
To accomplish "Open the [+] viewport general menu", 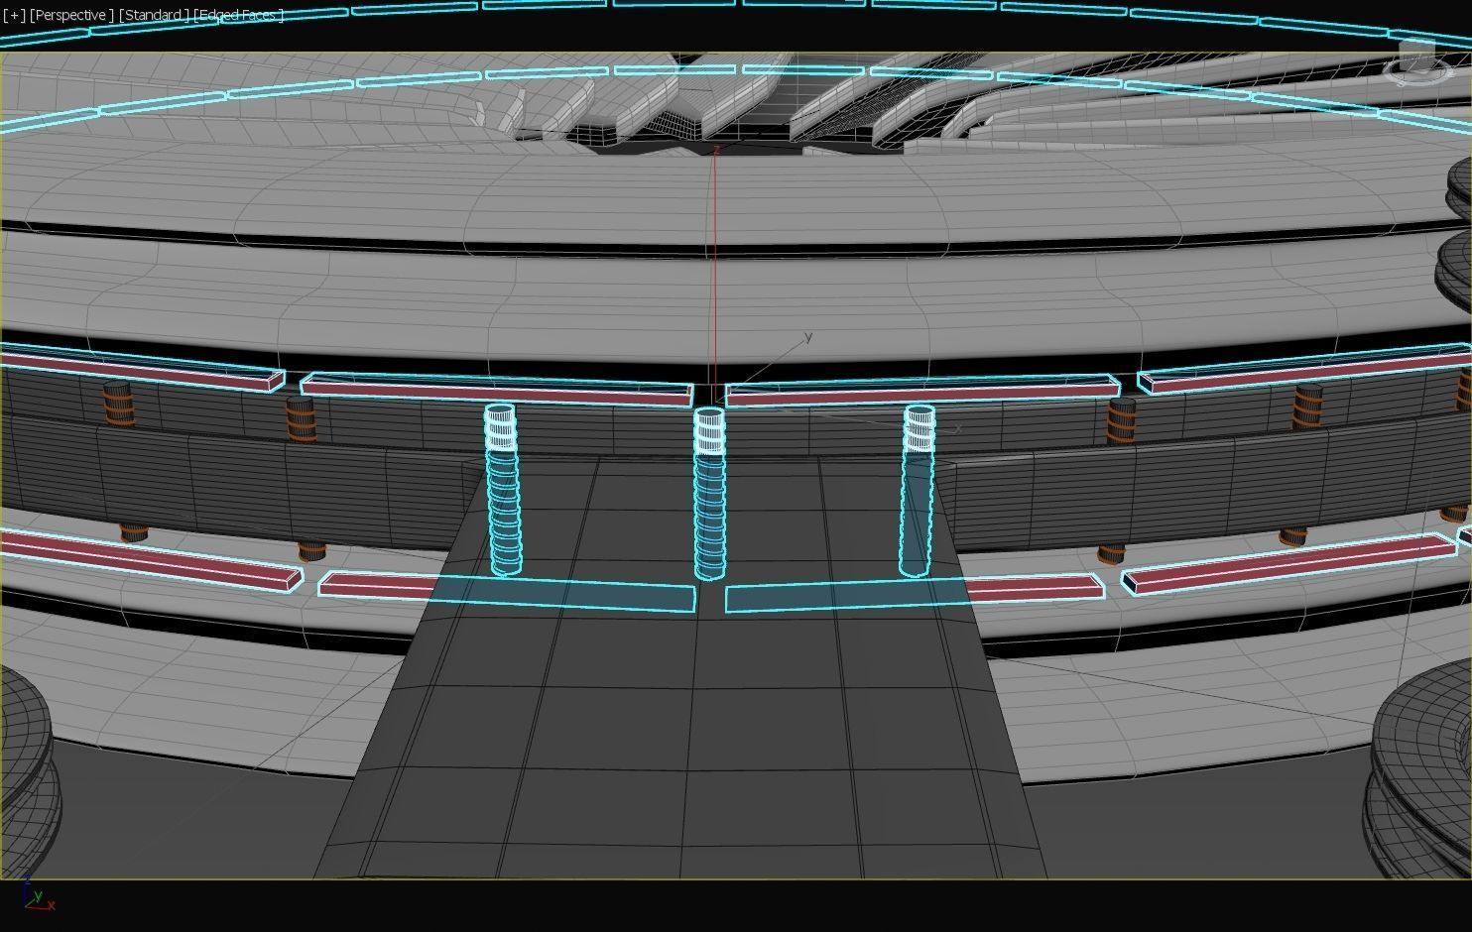I will 14,15.
